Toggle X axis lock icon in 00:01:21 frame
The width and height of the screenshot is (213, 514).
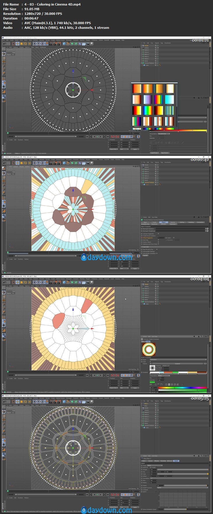coord(35,44)
